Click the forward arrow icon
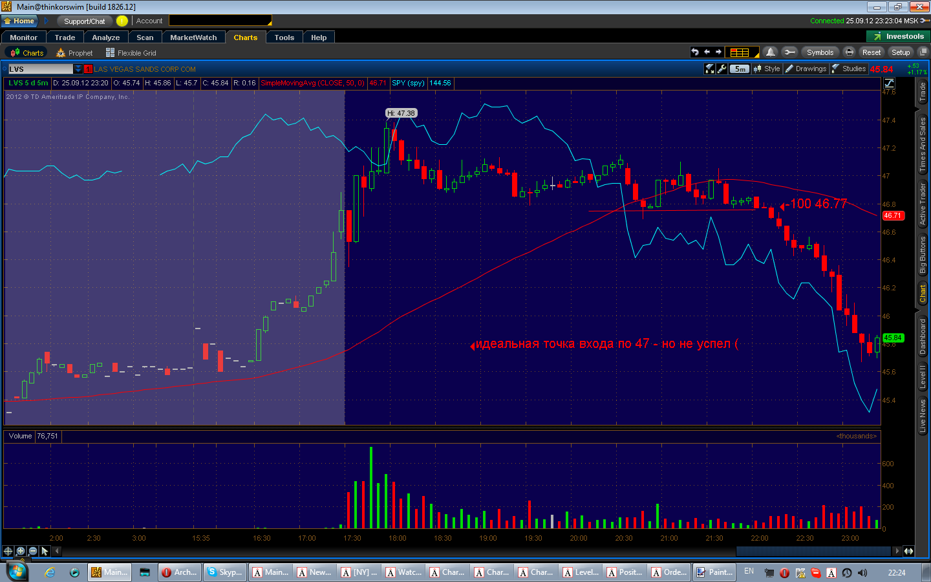The image size is (931, 582). pos(718,52)
